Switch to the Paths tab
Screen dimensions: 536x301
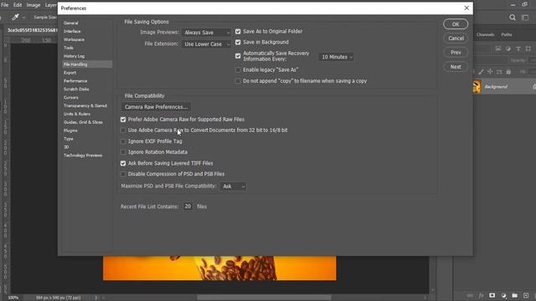click(x=507, y=35)
